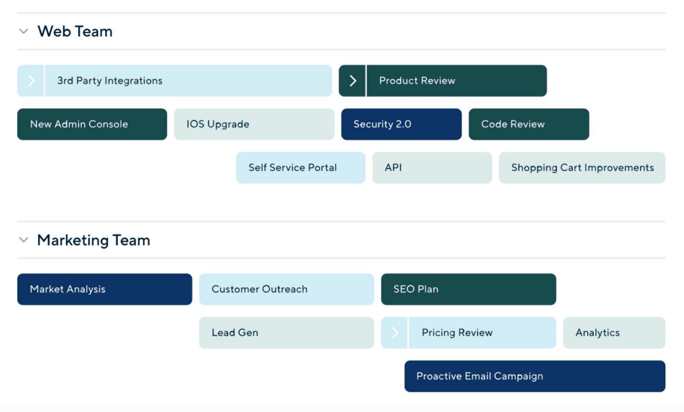Select the SEO Plan task bar
The height and width of the screenshot is (412, 684).
click(468, 289)
